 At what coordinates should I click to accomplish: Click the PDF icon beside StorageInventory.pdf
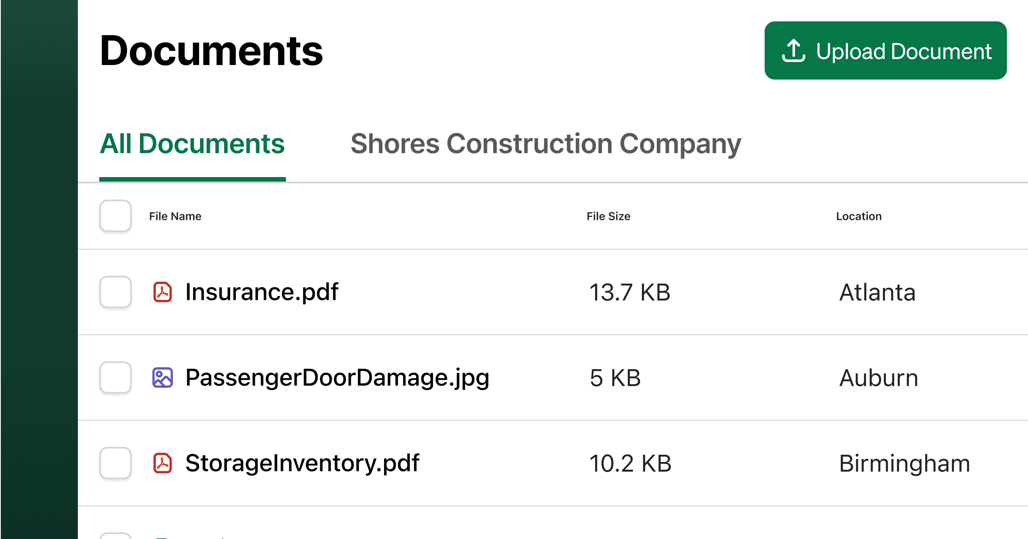[163, 463]
